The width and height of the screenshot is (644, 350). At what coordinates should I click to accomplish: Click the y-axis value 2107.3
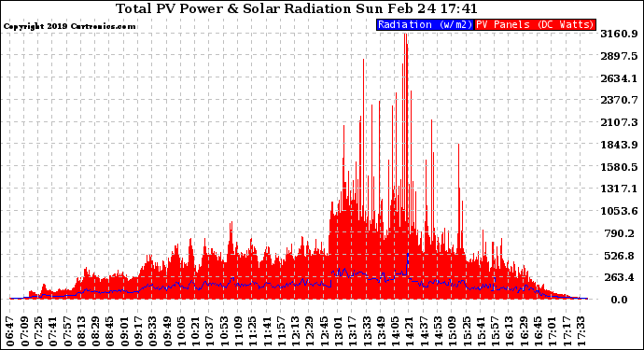pyautogui.click(x=619, y=122)
